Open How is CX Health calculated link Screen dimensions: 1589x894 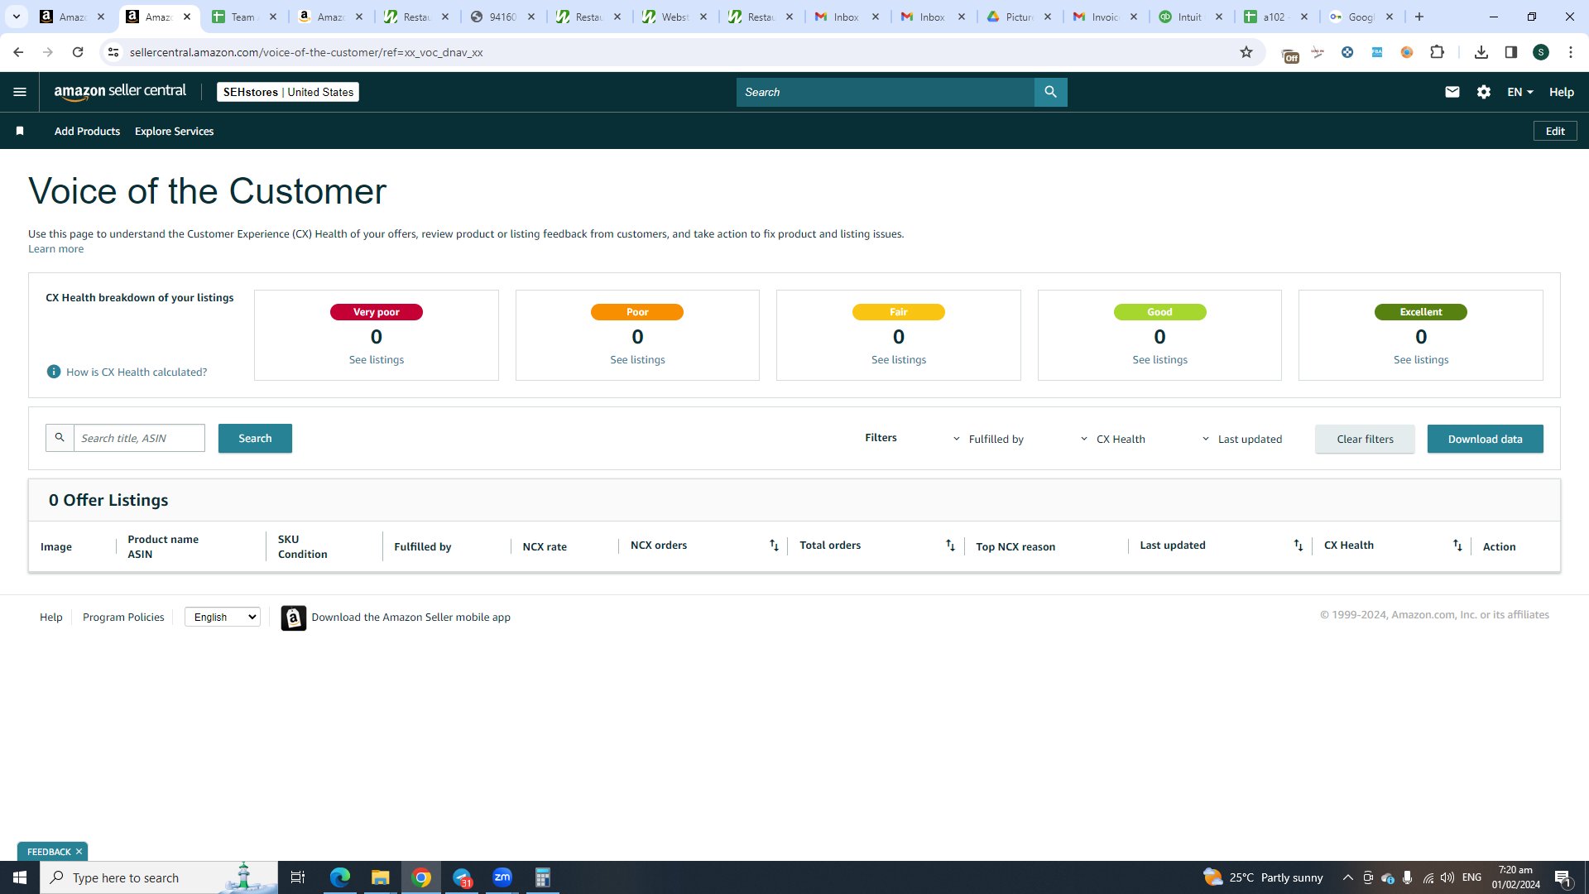pos(137,372)
